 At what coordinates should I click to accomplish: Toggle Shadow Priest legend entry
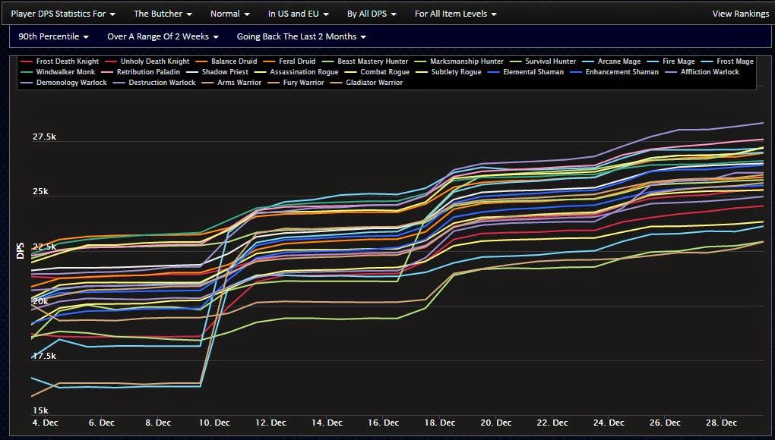pyautogui.click(x=218, y=72)
